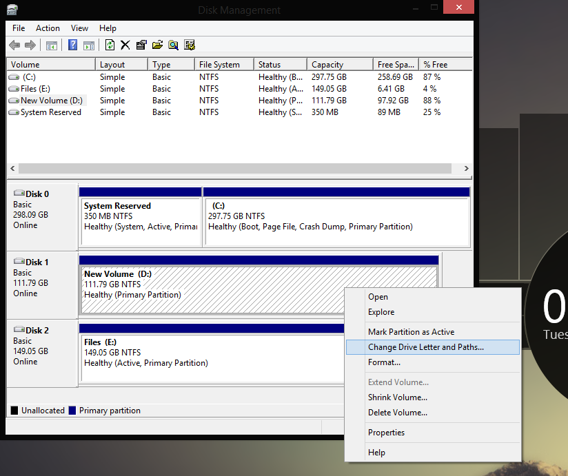This screenshot has height=476, width=568.
Task: Sort by the File System column header
Action: point(224,65)
